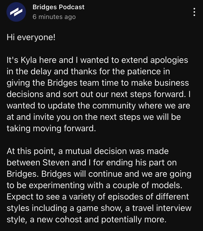Click the line ending 'taking moving forward.'
The image size is (203, 231).
(x=51, y=128)
